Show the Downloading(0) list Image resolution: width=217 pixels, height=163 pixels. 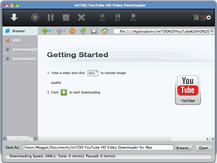point(20,49)
